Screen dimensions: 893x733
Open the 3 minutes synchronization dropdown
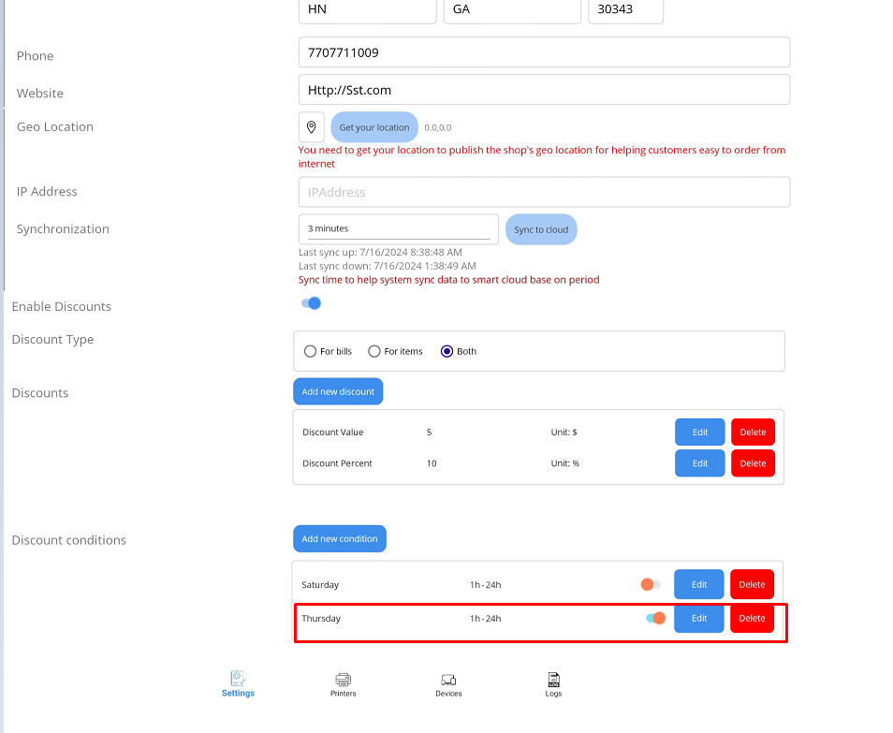pos(398,229)
